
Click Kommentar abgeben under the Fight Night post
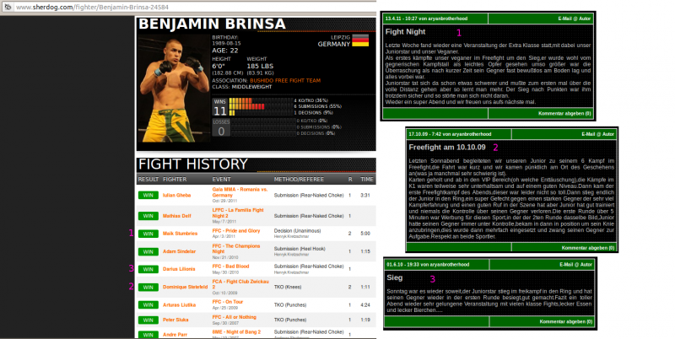tap(564, 114)
